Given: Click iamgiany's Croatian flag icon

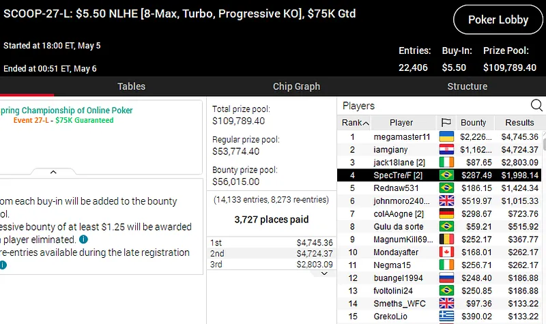Looking at the screenshot, I should coord(447,149).
